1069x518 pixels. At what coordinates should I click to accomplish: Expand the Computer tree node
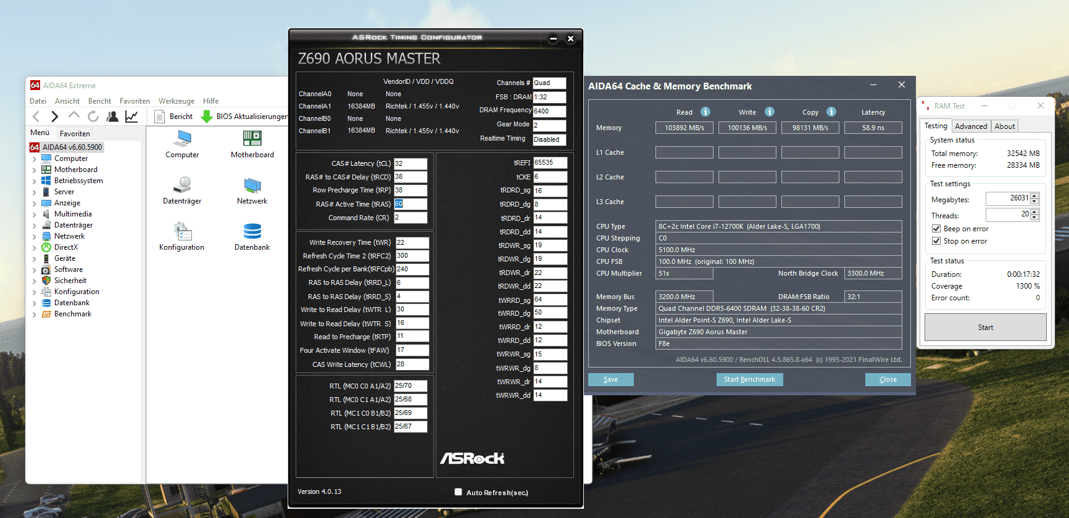[x=34, y=159]
